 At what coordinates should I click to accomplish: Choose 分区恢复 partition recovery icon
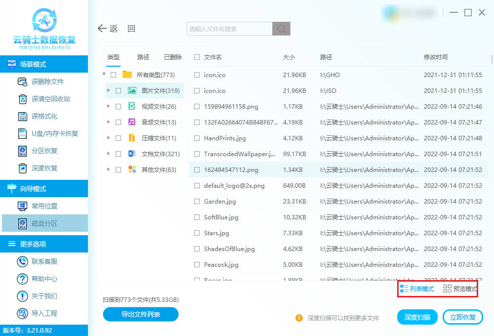pyautogui.click(x=22, y=151)
